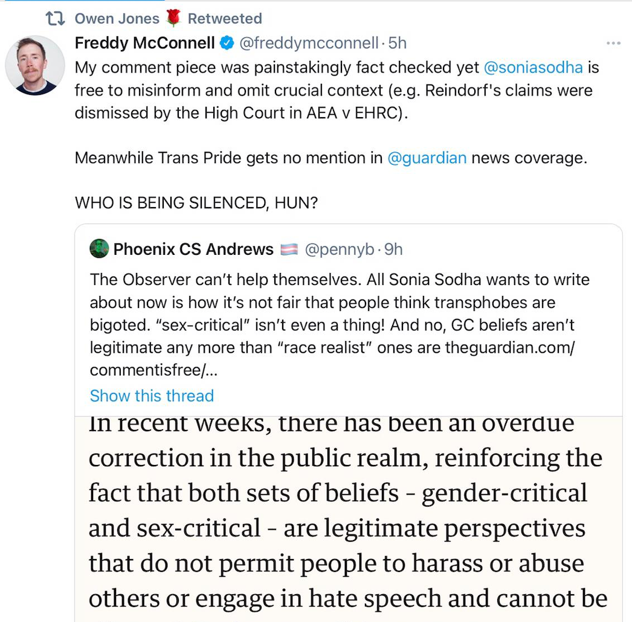The height and width of the screenshot is (622, 632).
Task: Open Freddy McConnell's profile picture
Action: (34, 65)
